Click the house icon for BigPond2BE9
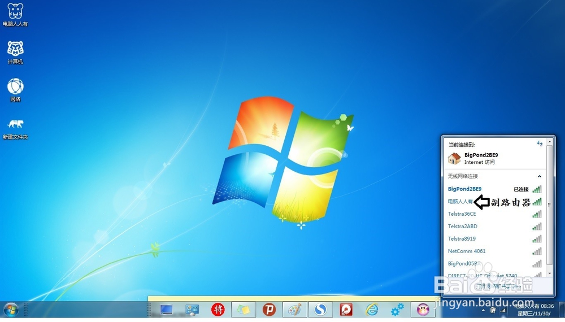 (454, 158)
